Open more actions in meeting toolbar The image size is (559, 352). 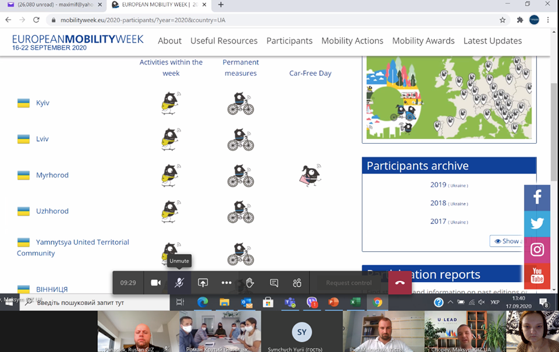[x=227, y=283]
